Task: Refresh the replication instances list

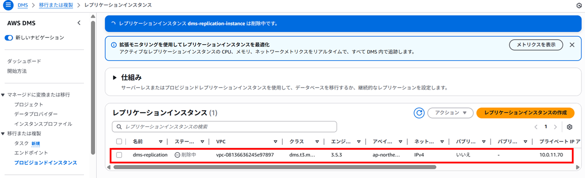Action: [419, 113]
